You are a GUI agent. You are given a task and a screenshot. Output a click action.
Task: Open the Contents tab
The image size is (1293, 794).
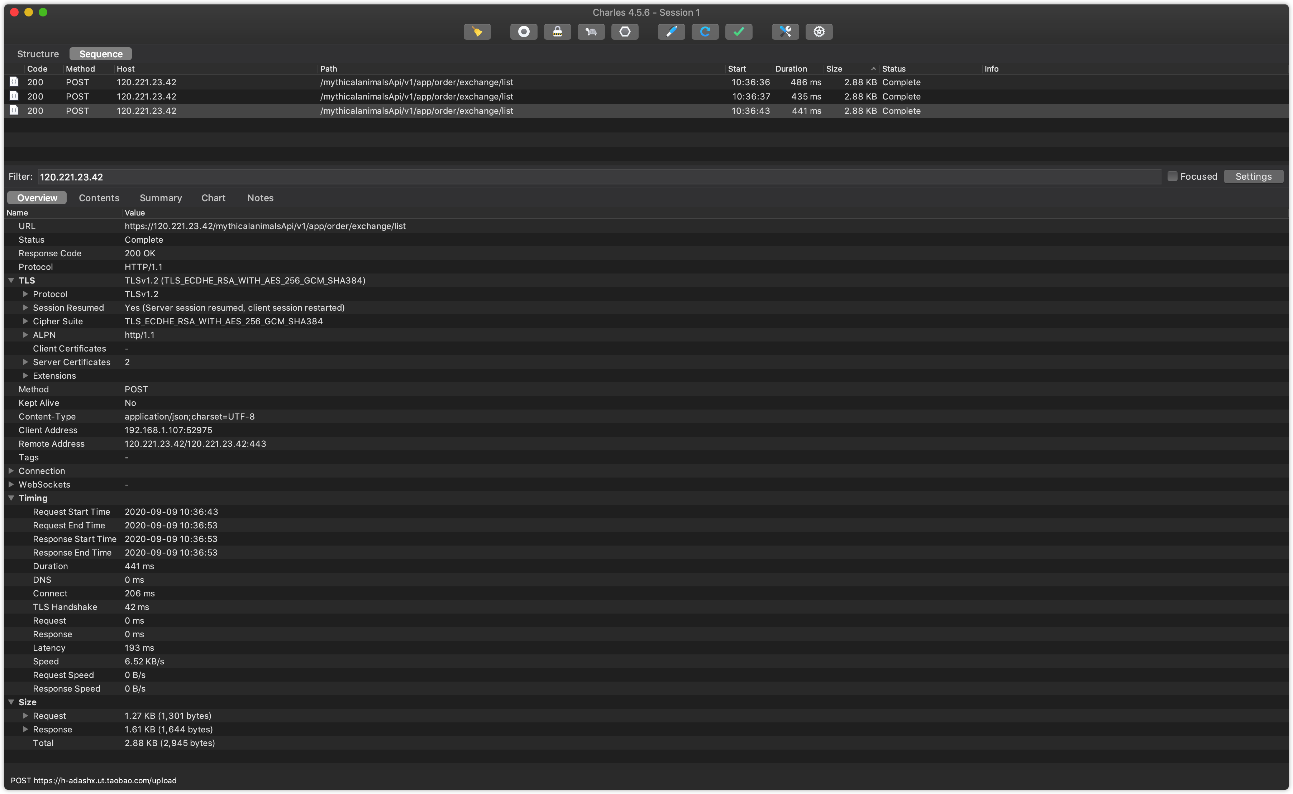(x=99, y=198)
